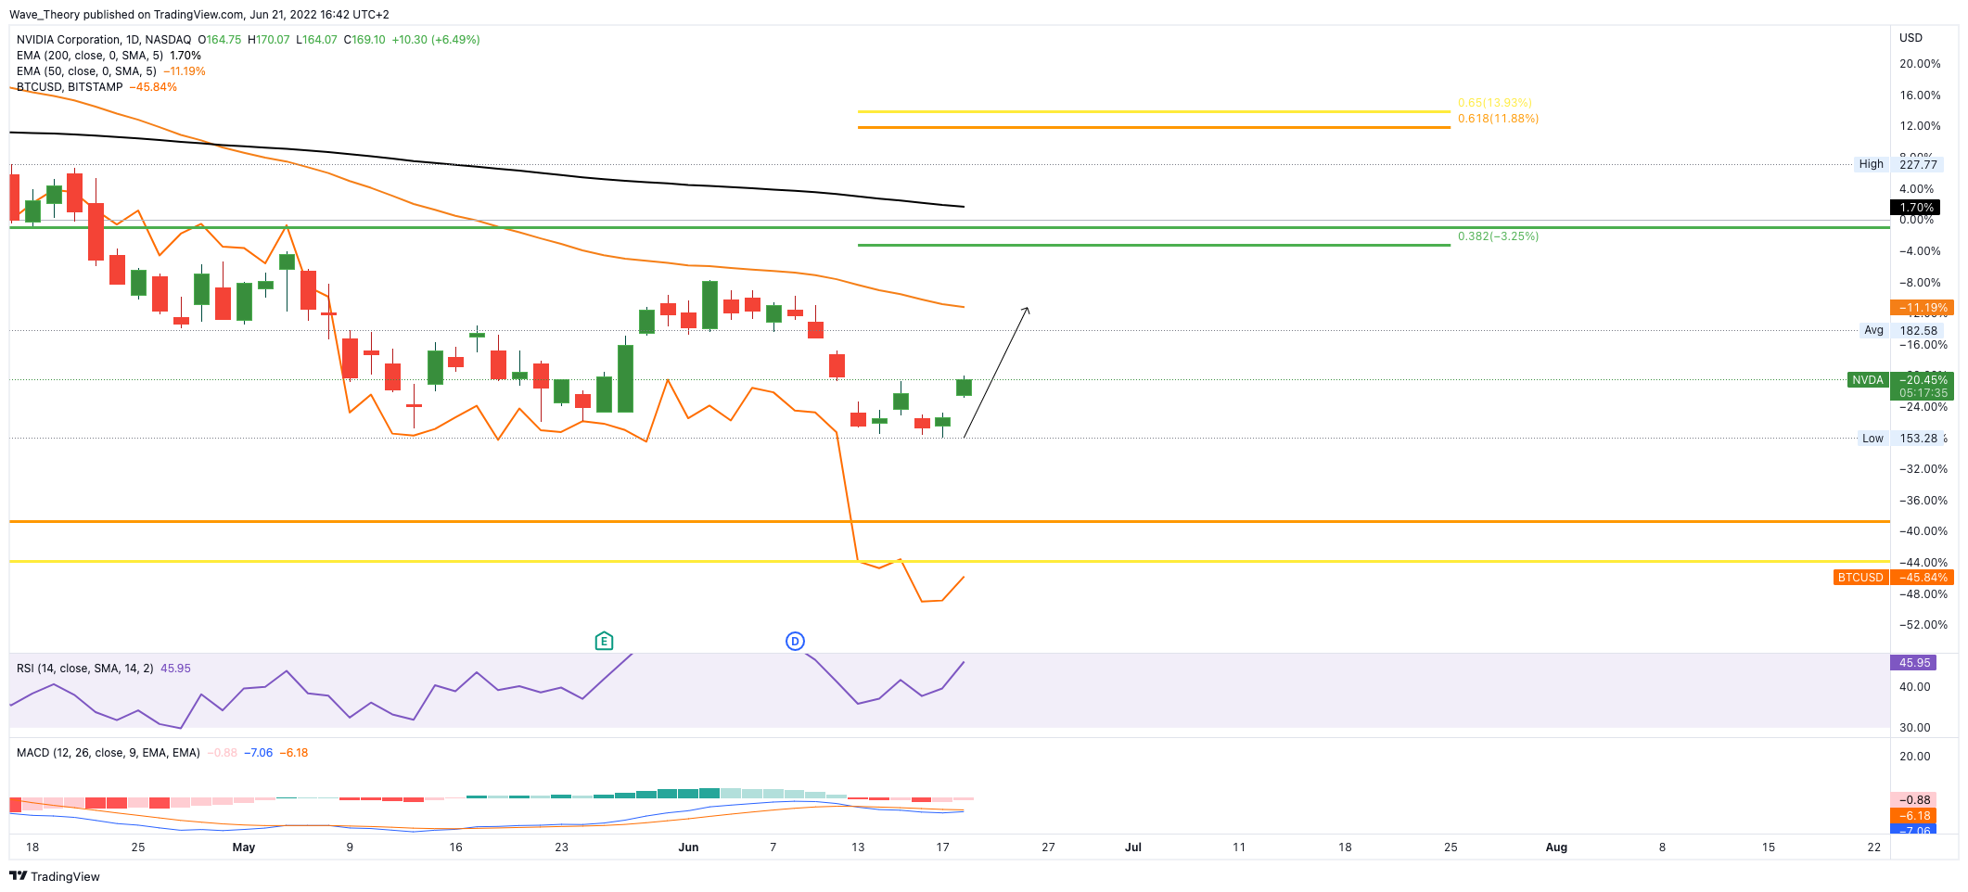Click the USD currency label on the price scale
This screenshot has height=892, width=1968.
click(x=1911, y=38)
